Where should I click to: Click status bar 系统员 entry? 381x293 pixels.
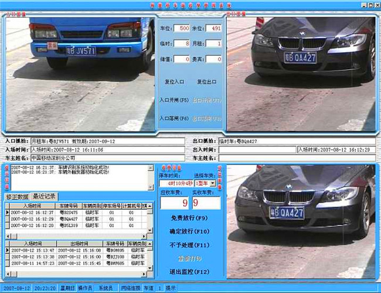[x=106, y=288]
